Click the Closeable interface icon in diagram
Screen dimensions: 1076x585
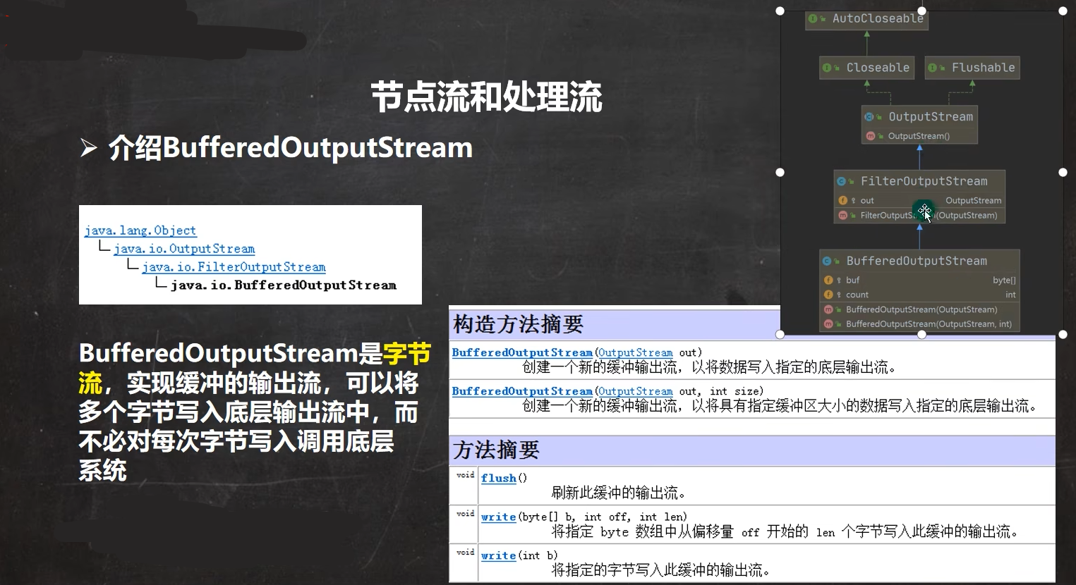[x=827, y=68]
